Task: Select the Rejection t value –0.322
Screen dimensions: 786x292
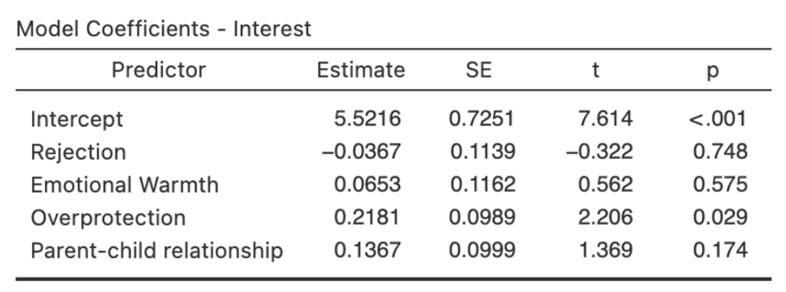Action: tap(600, 152)
